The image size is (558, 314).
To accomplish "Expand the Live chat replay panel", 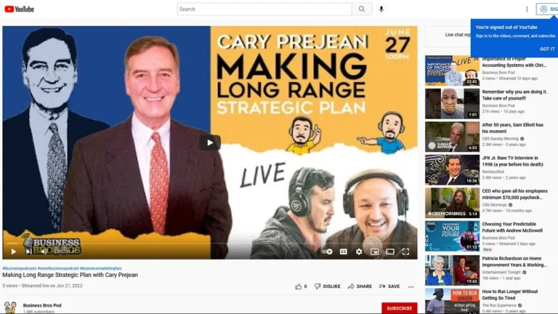I will click(x=448, y=35).
